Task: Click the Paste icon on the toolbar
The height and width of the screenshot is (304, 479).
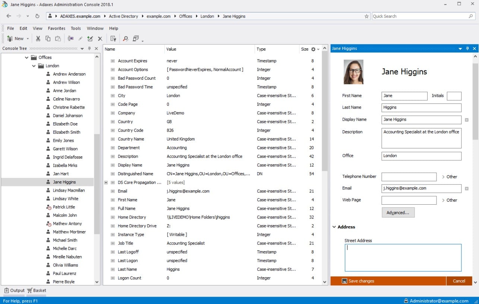Action: pyautogui.click(x=58, y=38)
